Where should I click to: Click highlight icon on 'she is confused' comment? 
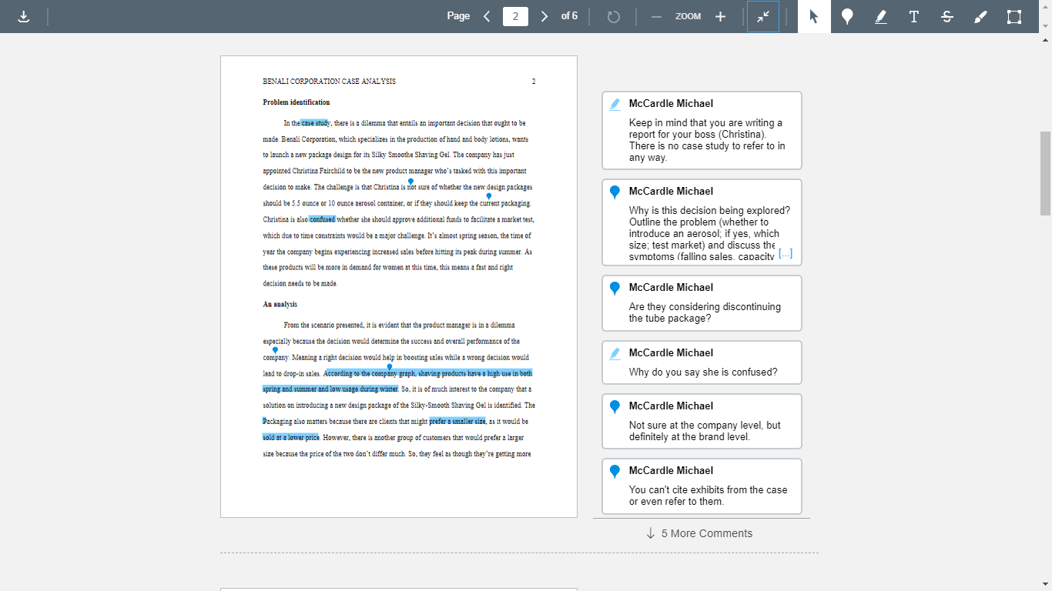(x=615, y=353)
